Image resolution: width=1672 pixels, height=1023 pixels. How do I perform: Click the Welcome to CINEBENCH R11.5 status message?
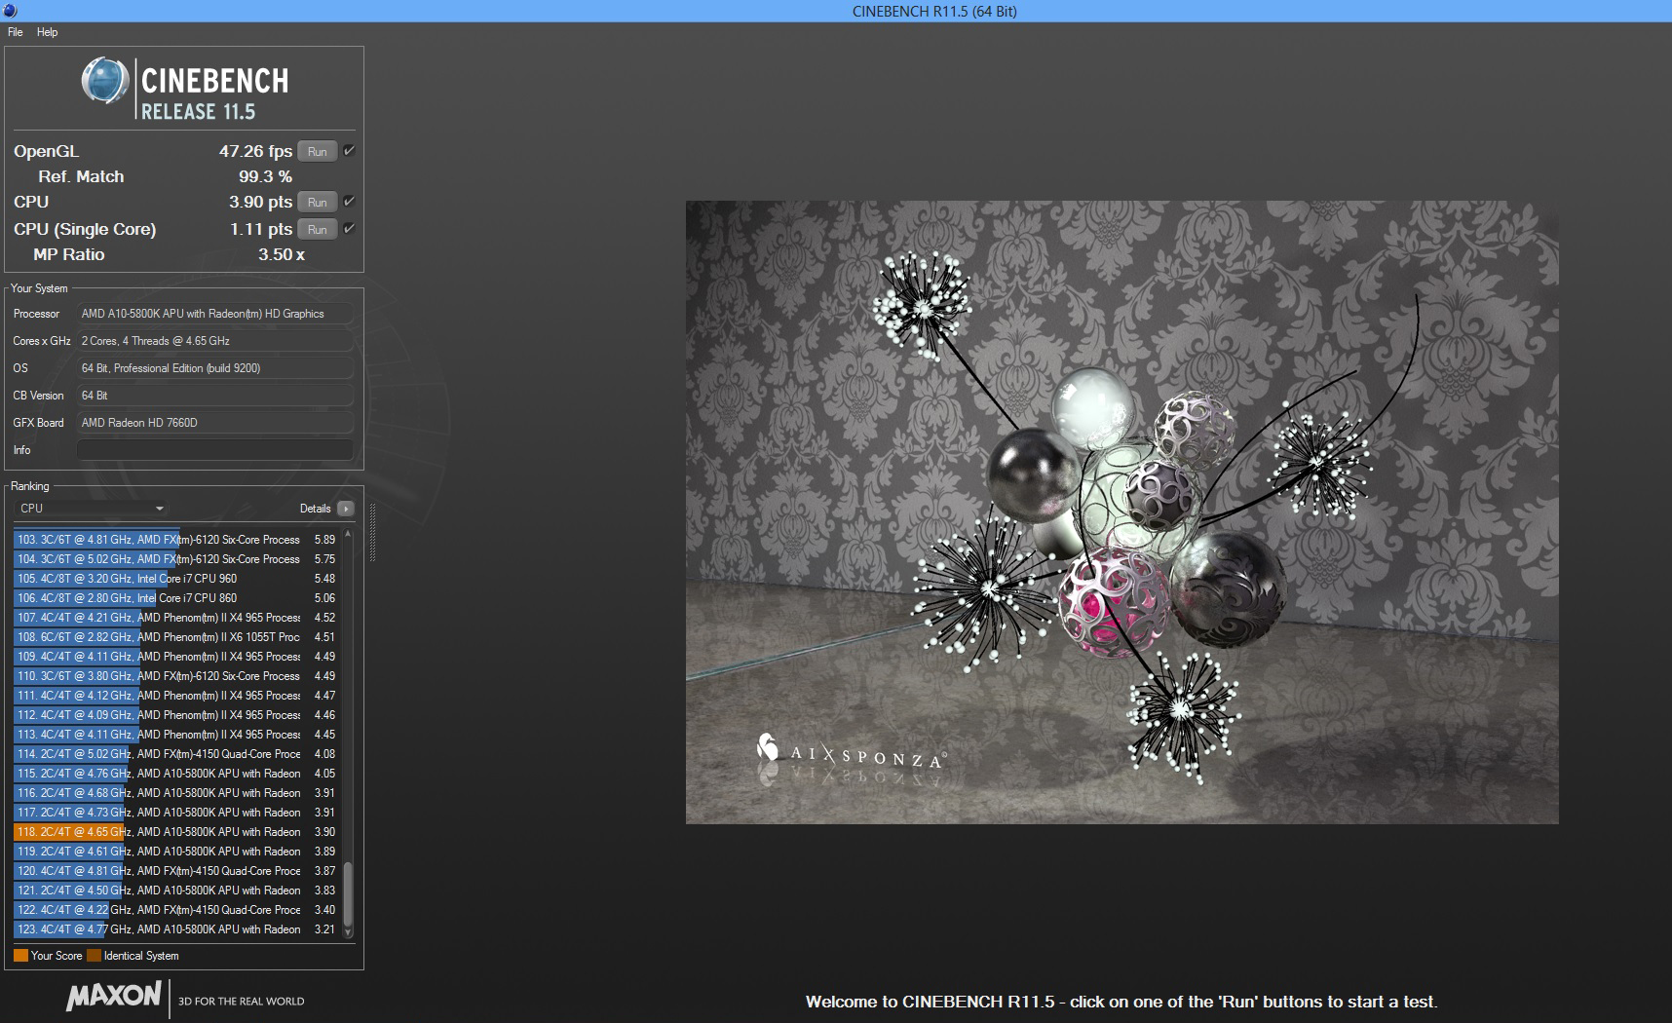coord(1121,1002)
